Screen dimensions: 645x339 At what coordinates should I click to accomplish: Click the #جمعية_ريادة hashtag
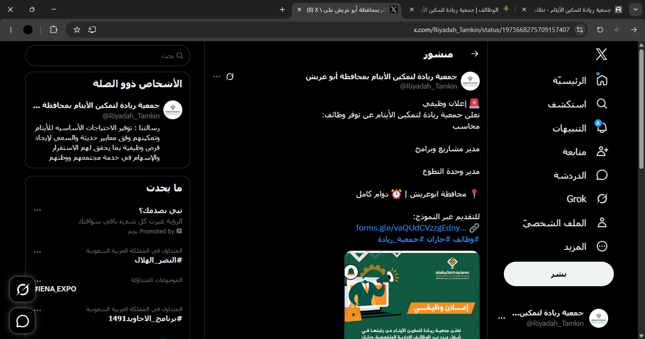pos(400,239)
